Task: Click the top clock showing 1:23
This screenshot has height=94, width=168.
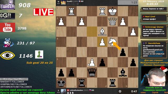Action: pos(128,2)
